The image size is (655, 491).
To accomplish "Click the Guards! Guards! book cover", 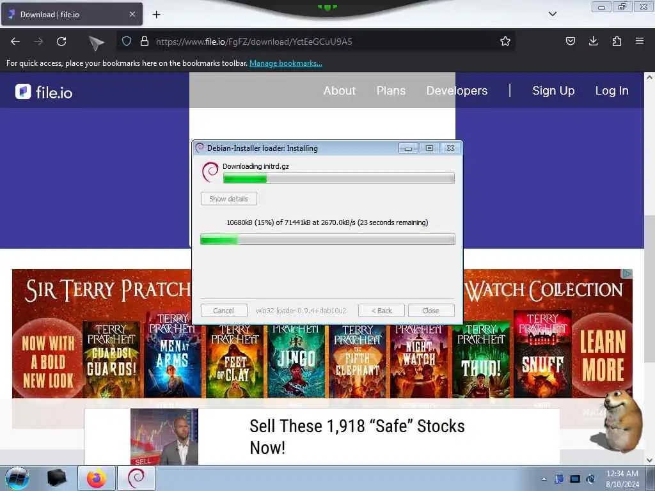I will (111, 359).
